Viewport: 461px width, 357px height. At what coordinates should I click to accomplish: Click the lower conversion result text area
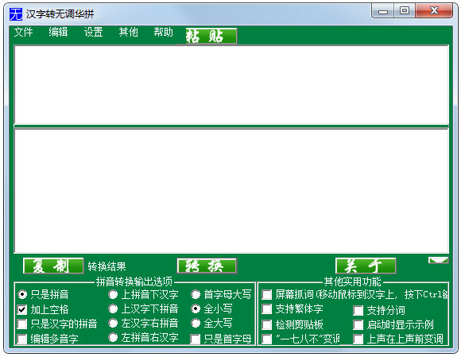[x=231, y=191]
